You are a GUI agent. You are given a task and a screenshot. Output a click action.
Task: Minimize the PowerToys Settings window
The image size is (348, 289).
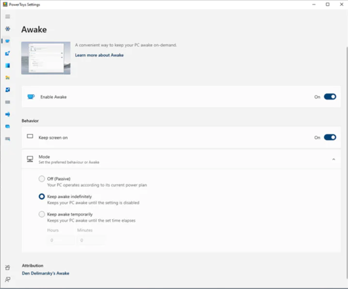[314, 4]
